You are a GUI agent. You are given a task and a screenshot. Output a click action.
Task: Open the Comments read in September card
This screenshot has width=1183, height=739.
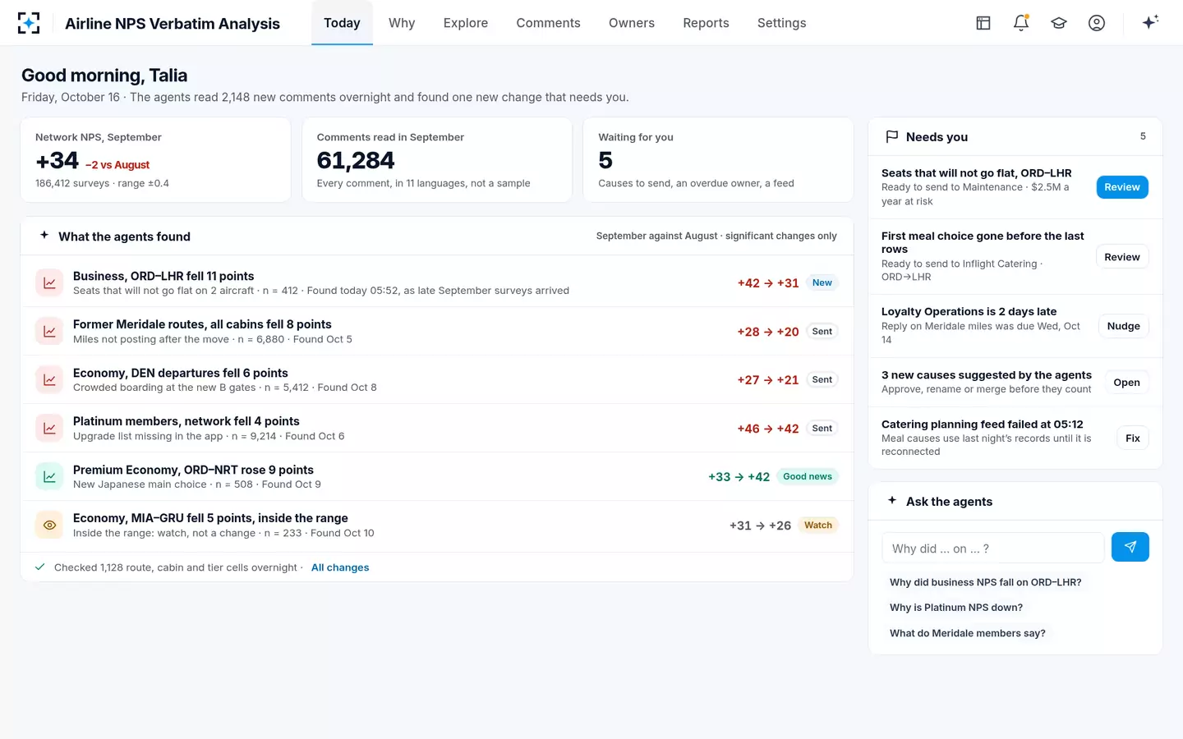tap(437, 160)
